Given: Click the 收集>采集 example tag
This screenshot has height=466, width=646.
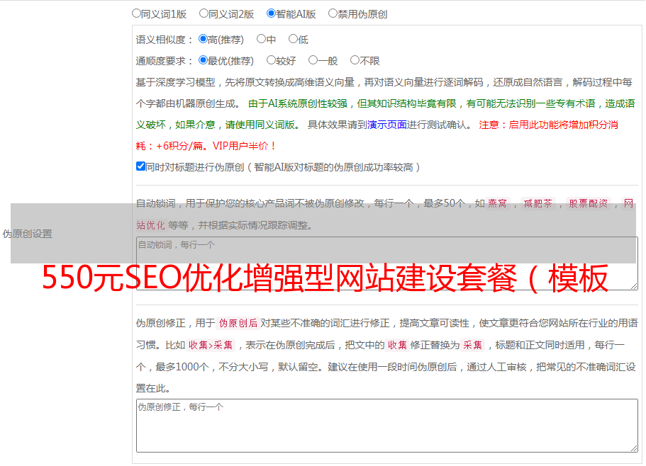Looking at the screenshot, I should (211, 346).
